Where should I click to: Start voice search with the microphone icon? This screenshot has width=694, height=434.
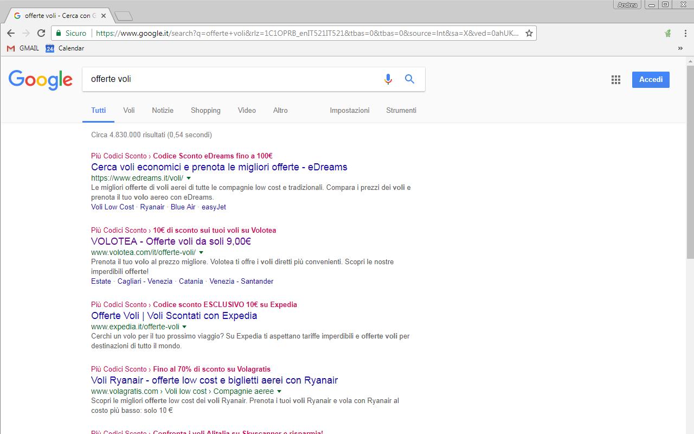(x=388, y=79)
